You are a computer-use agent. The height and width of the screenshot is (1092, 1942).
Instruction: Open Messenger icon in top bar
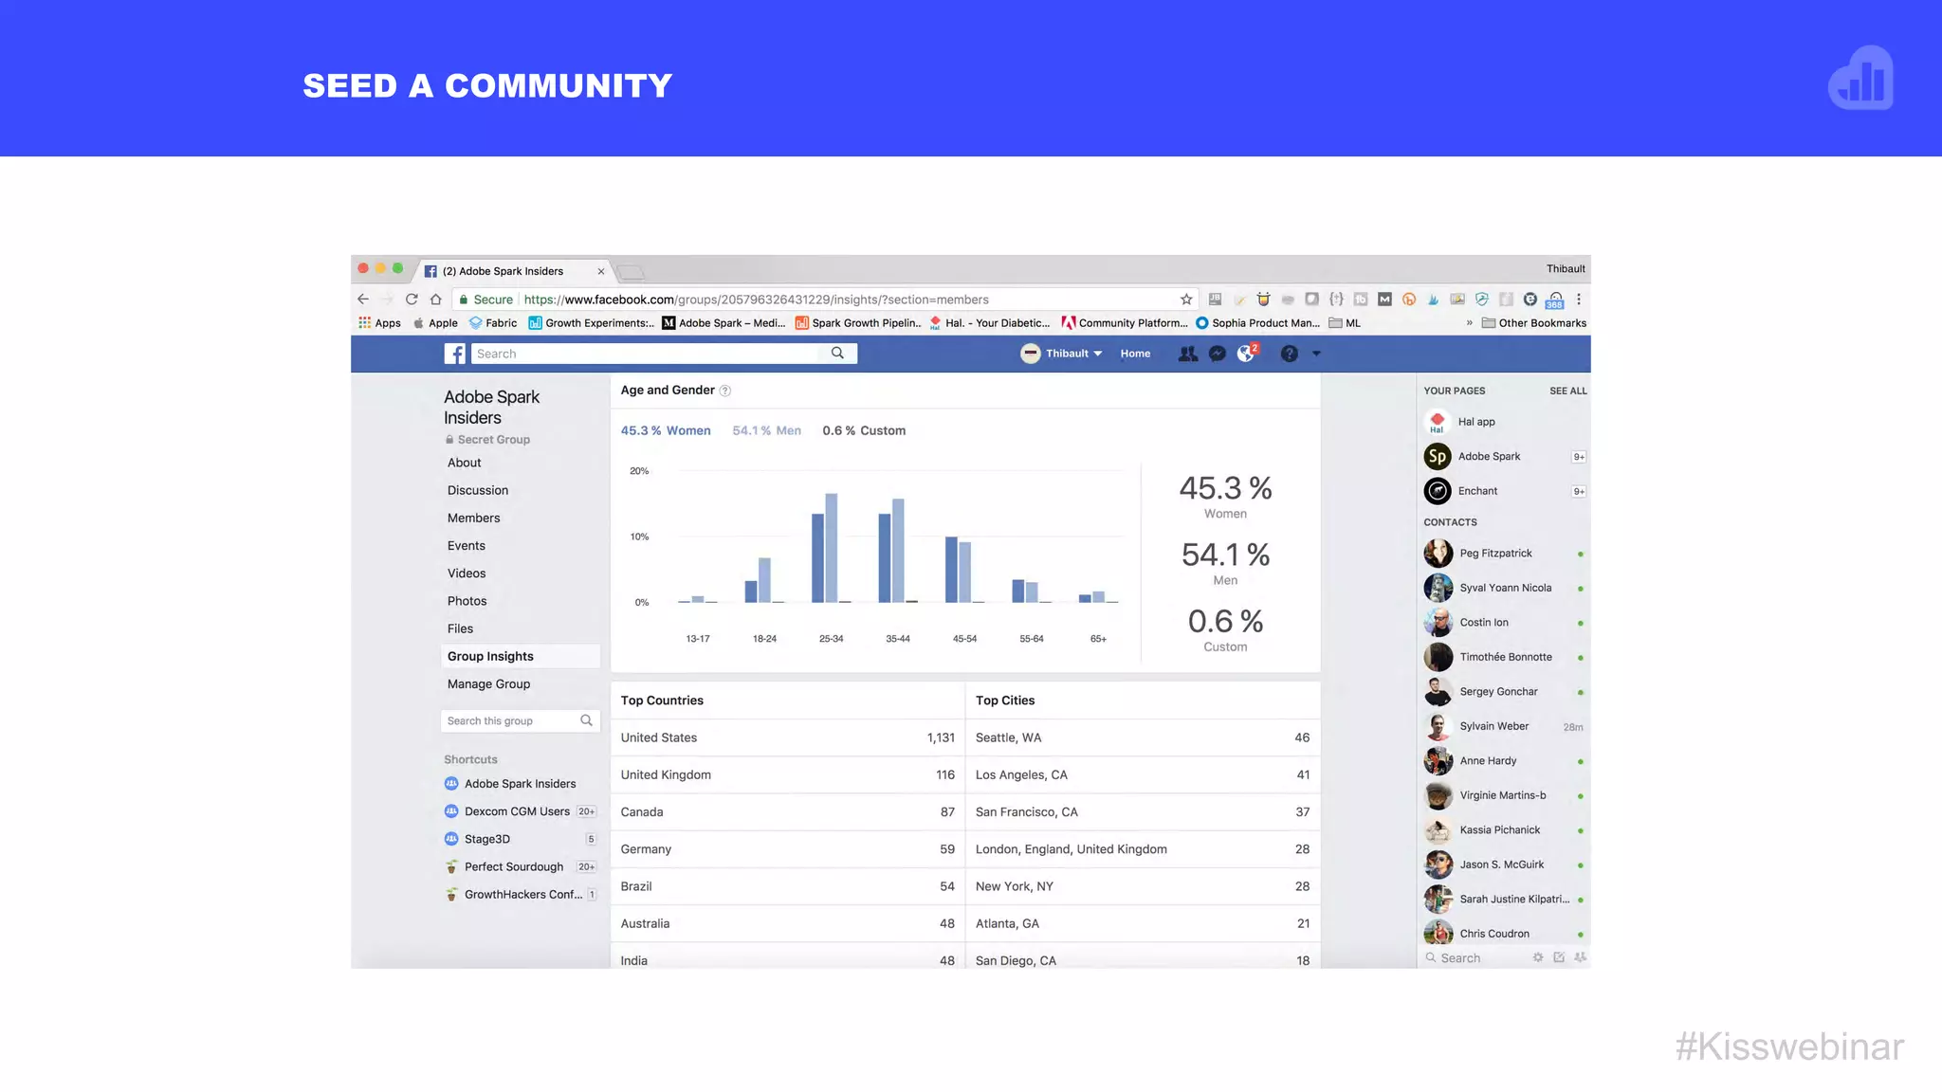1218,354
